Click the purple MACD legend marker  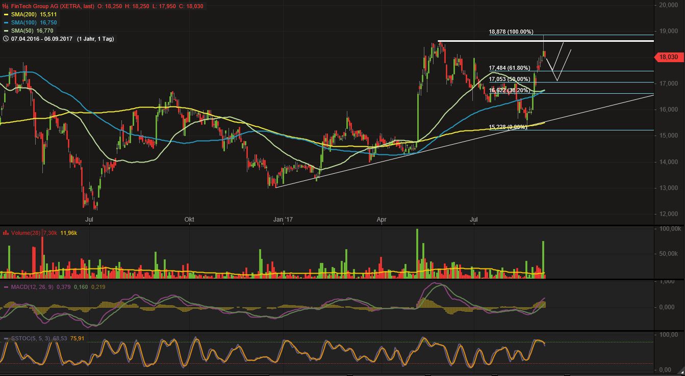[x=6, y=287]
